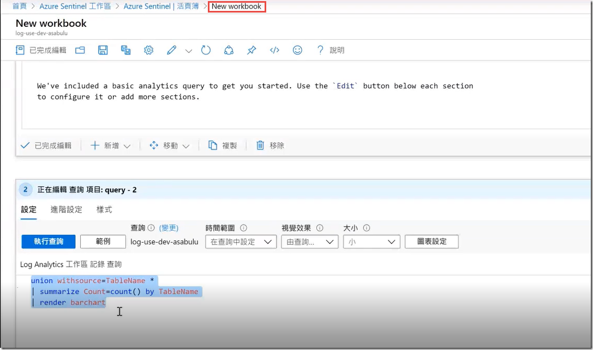Click the pencil edit icon in toolbar
This screenshot has height=350, width=593.
click(171, 50)
